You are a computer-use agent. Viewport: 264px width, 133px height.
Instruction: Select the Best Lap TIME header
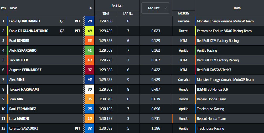106,13
